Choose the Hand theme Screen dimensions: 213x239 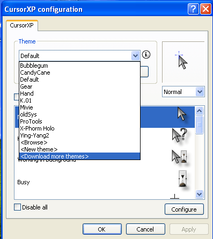79,93
